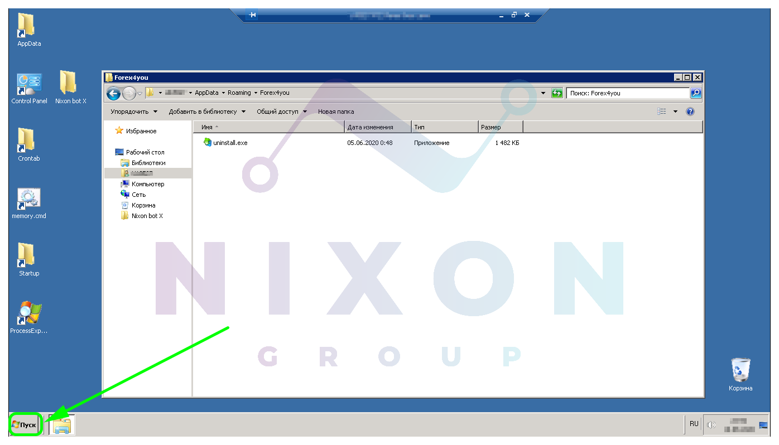Click the search magnifier icon

tap(696, 93)
